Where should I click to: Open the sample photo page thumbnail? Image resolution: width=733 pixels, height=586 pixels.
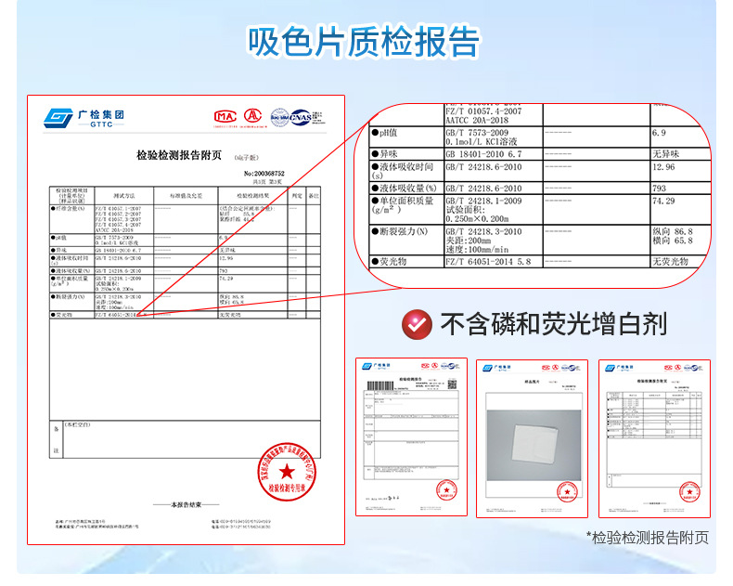532,439
